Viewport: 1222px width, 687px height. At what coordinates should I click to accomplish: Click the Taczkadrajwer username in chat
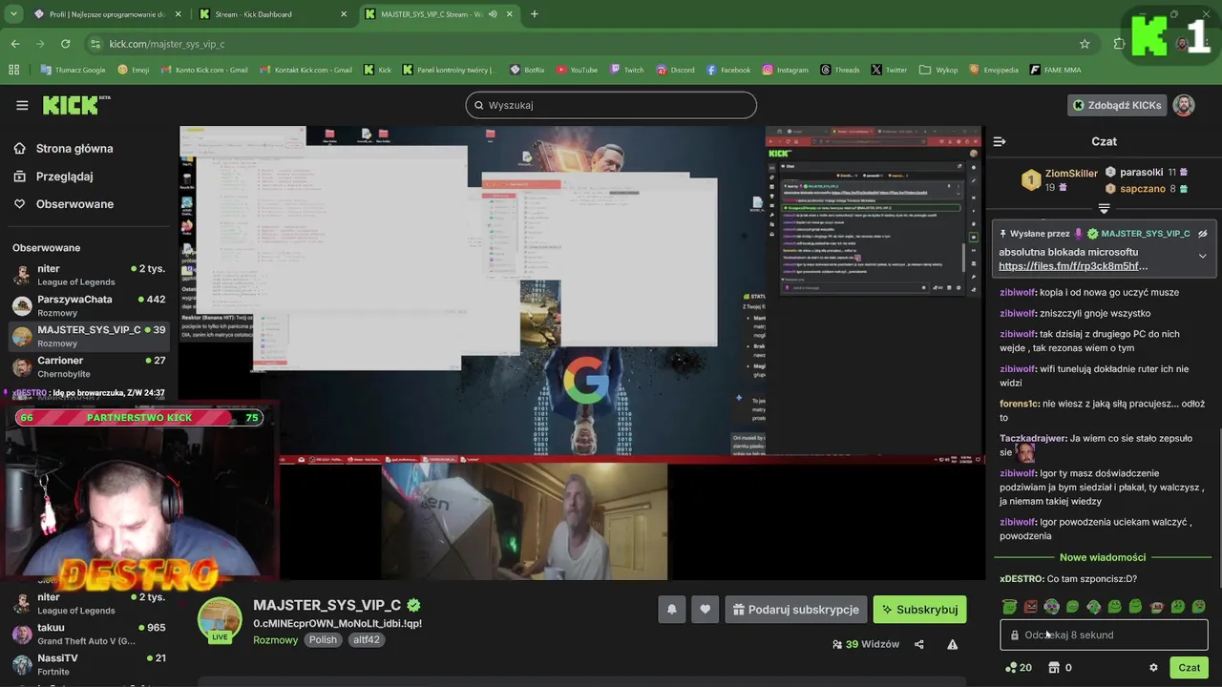click(x=1032, y=438)
